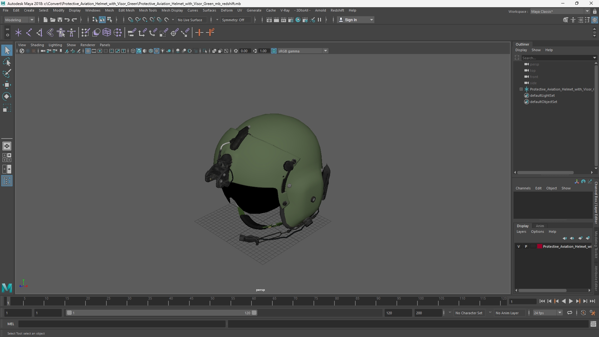Click the Render current frame icon

pyautogui.click(x=276, y=20)
